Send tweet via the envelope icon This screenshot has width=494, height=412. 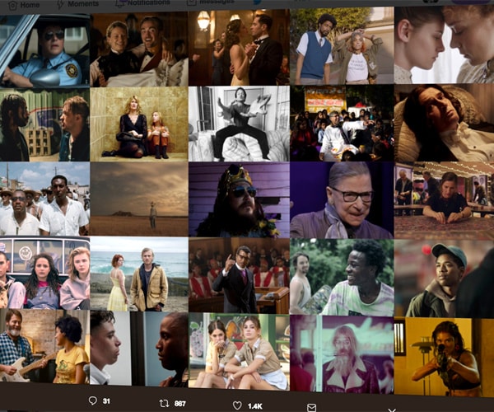[311, 408]
